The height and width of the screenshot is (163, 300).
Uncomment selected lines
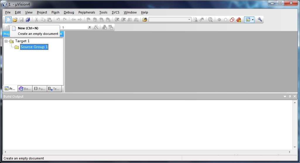[x=136, y=20]
